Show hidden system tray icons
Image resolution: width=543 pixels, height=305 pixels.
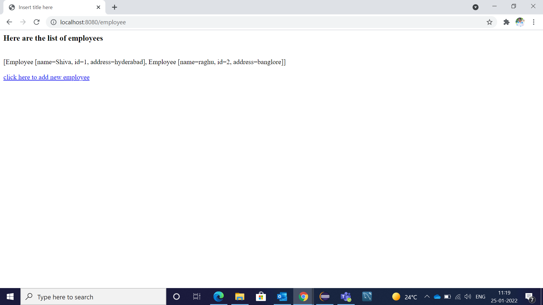(x=427, y=297)
